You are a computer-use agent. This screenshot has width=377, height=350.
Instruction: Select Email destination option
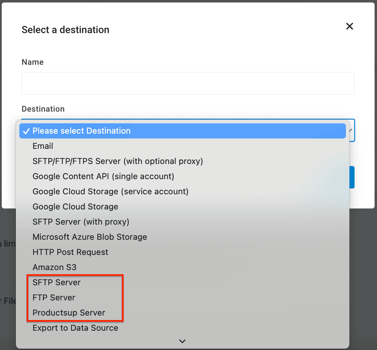[x=43, y=146]
